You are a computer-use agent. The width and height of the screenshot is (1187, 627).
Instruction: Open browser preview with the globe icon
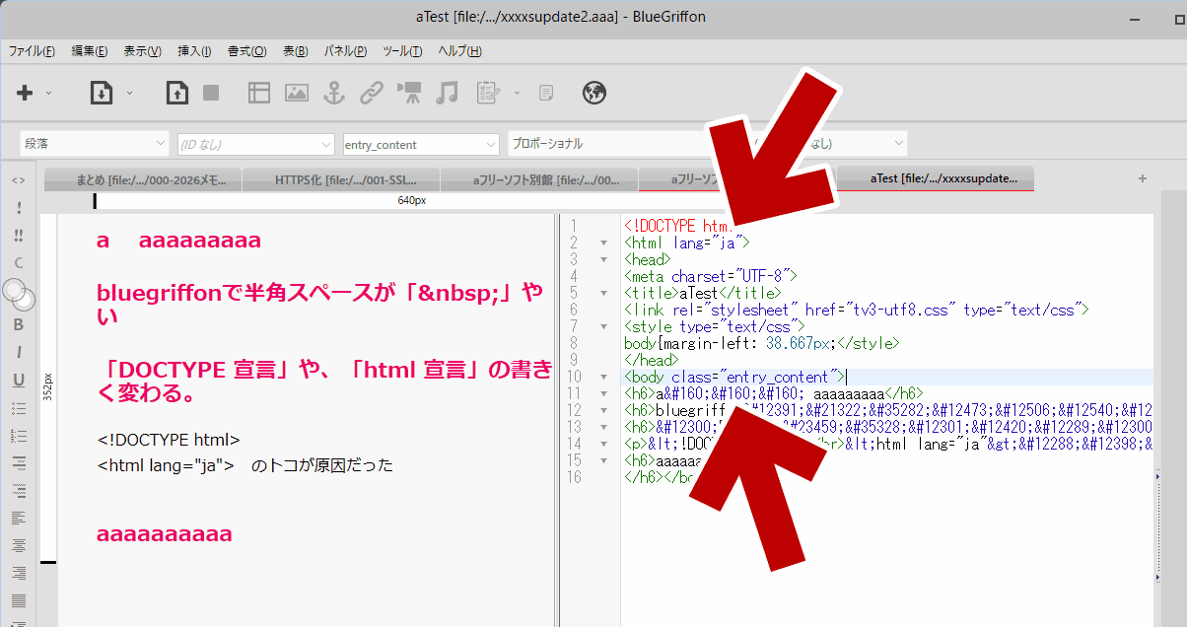(x=593, y=93)
